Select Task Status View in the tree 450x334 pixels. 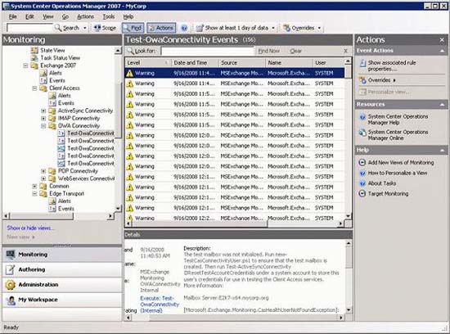pos(60,58)
